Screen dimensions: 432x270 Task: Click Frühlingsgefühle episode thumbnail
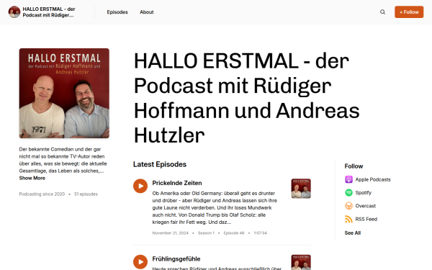[301, 262]
